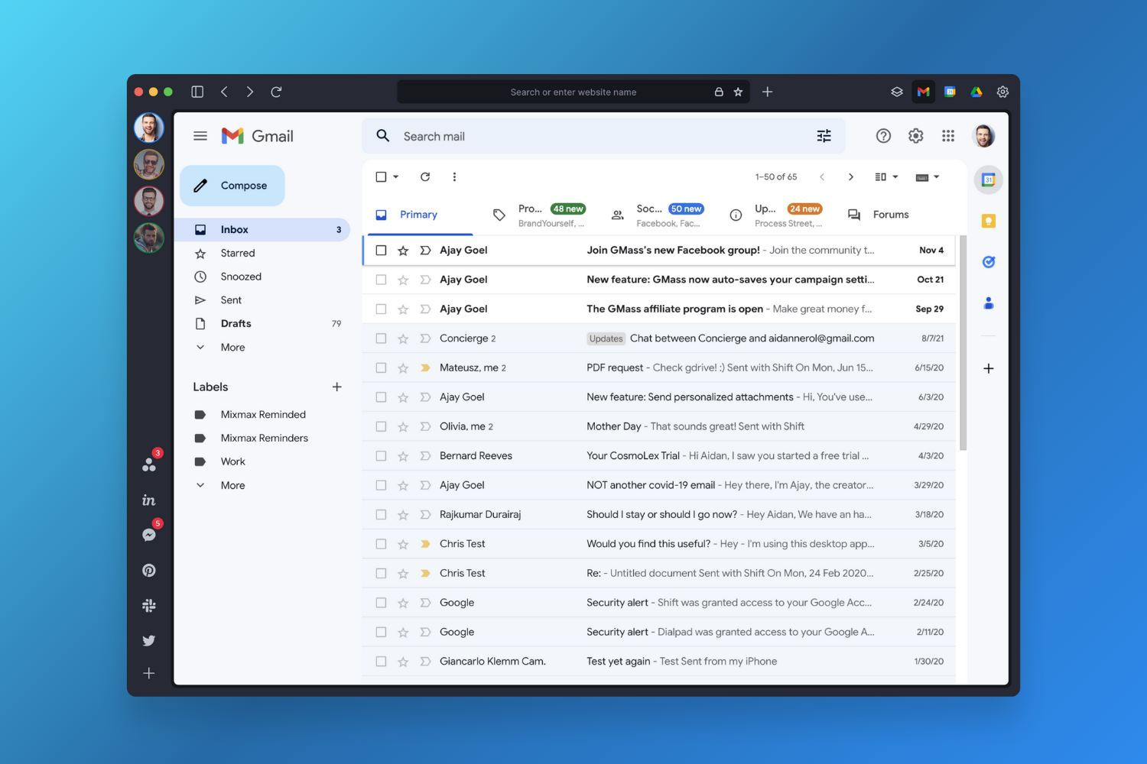
Task: Open Google Keep in the side panel
Action: [988, 220]
